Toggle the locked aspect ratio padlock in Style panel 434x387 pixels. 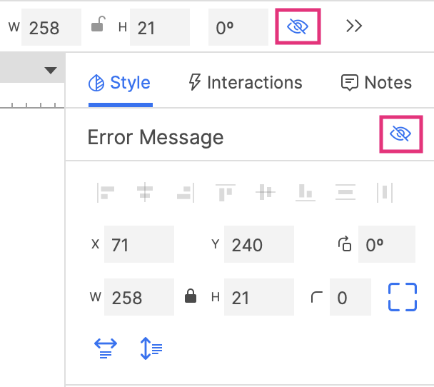click(x=191, y=296)
